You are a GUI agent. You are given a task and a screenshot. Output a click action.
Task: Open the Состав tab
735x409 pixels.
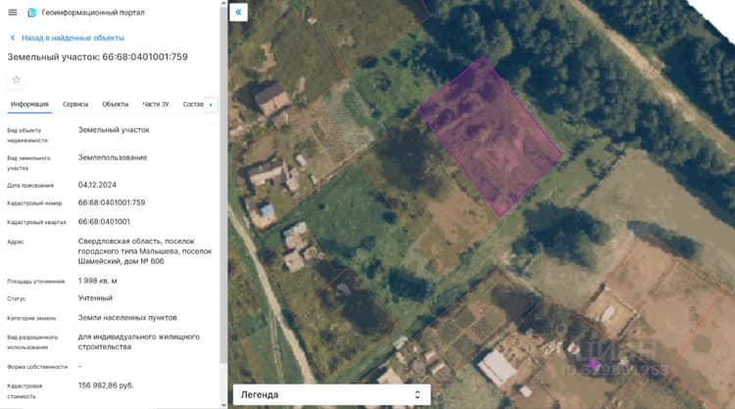click(193, 104)
